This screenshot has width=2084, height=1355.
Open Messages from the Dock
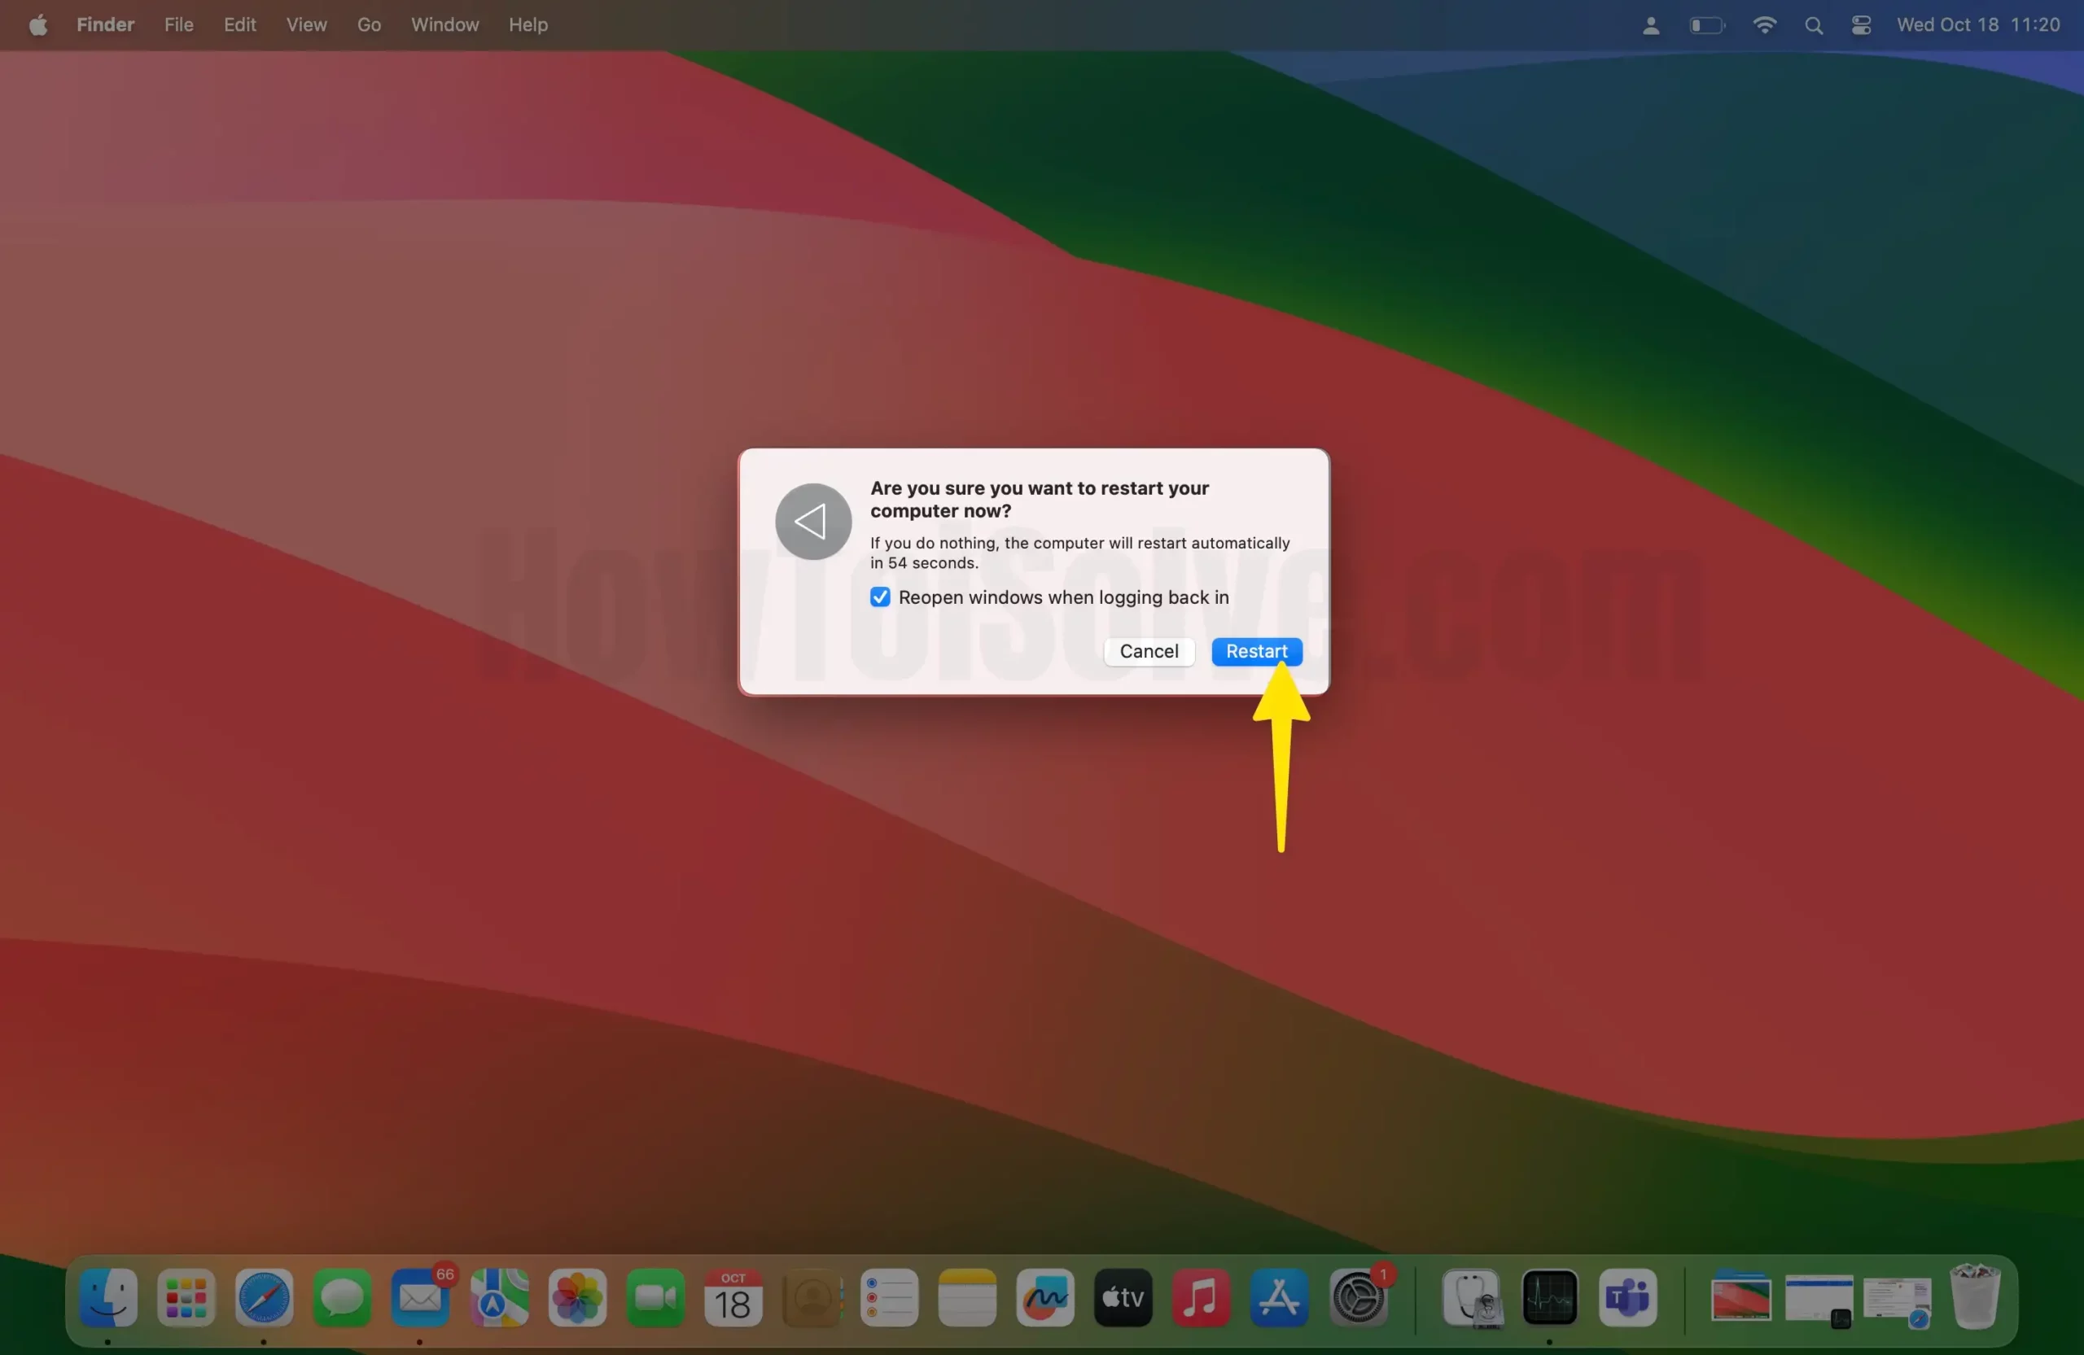(x=343, y=1297)
